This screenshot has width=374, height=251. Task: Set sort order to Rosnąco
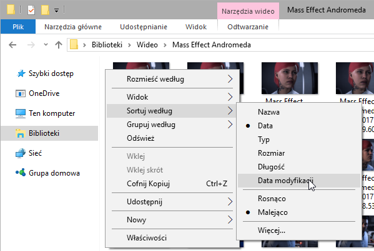[x=299, y=199]
